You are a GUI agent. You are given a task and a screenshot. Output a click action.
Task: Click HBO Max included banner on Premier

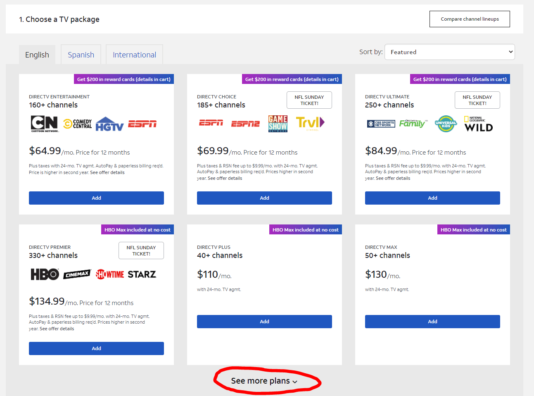pos(138,230)
